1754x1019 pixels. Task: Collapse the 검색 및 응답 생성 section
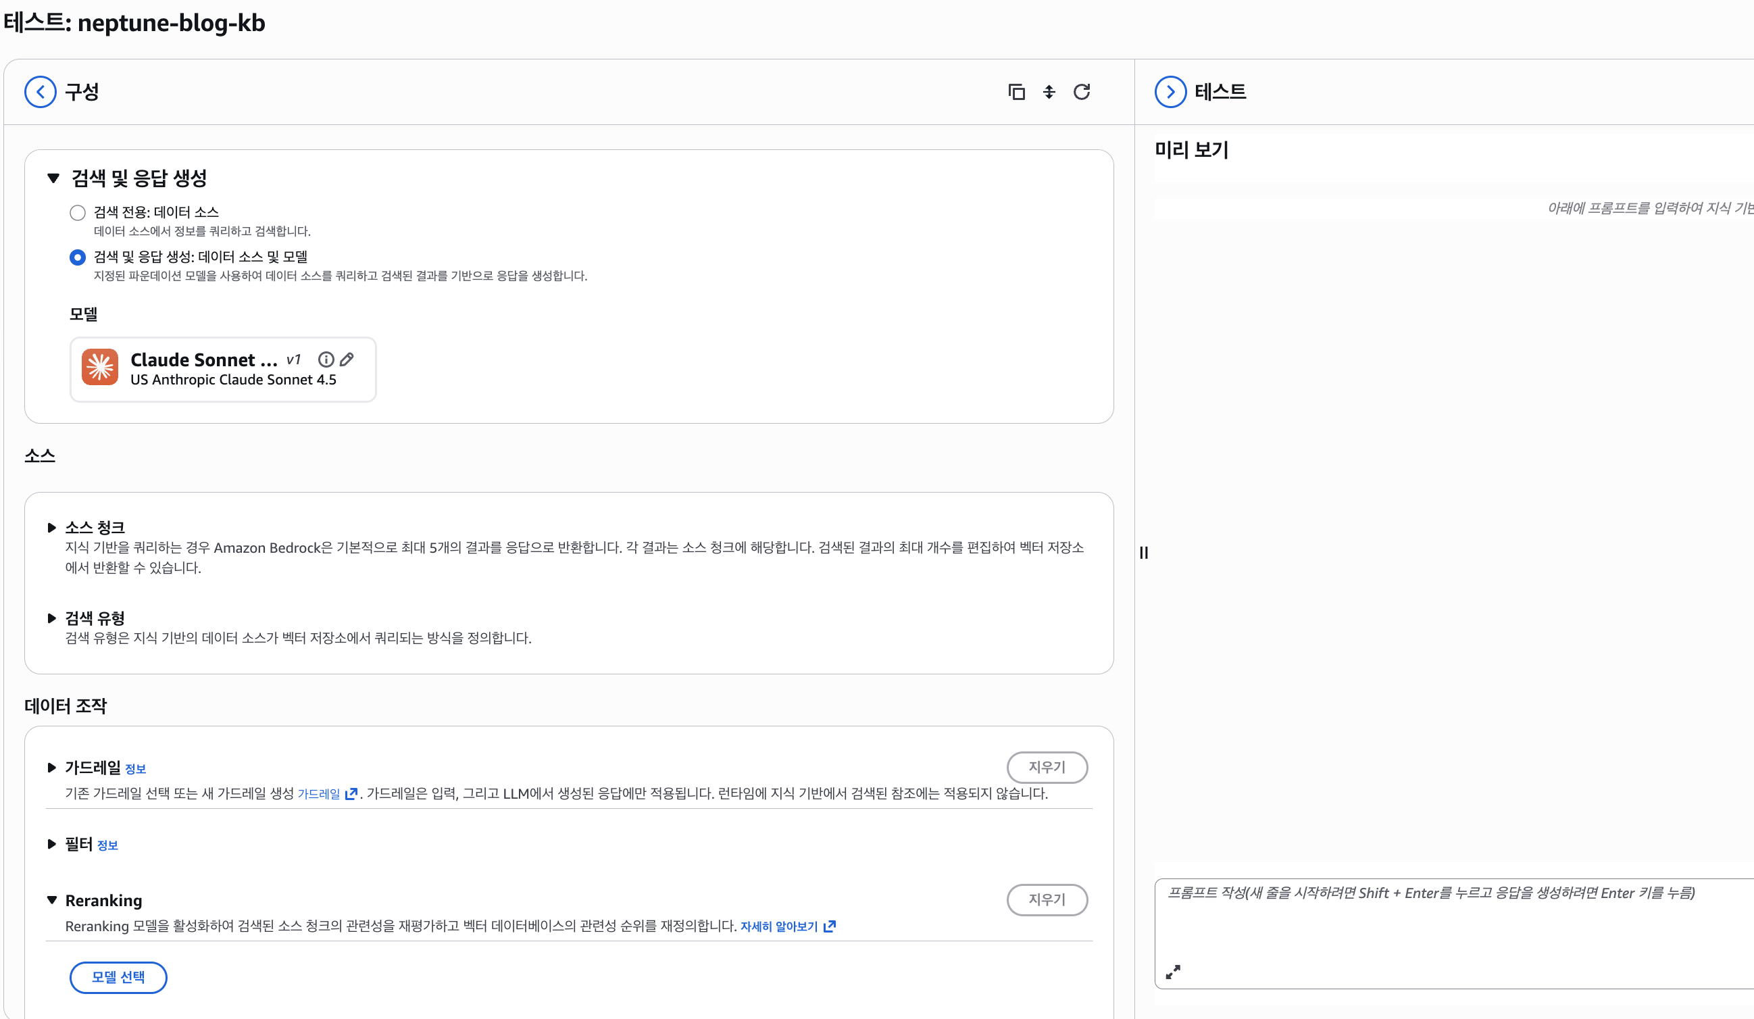[x=52, y=178]
